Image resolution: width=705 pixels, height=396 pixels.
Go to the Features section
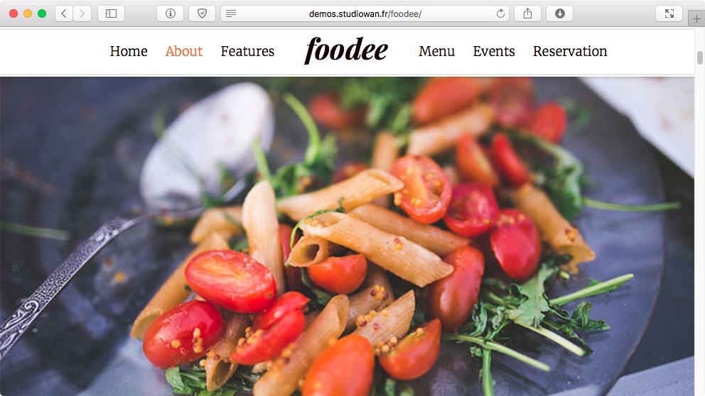(x=247, y=51)
